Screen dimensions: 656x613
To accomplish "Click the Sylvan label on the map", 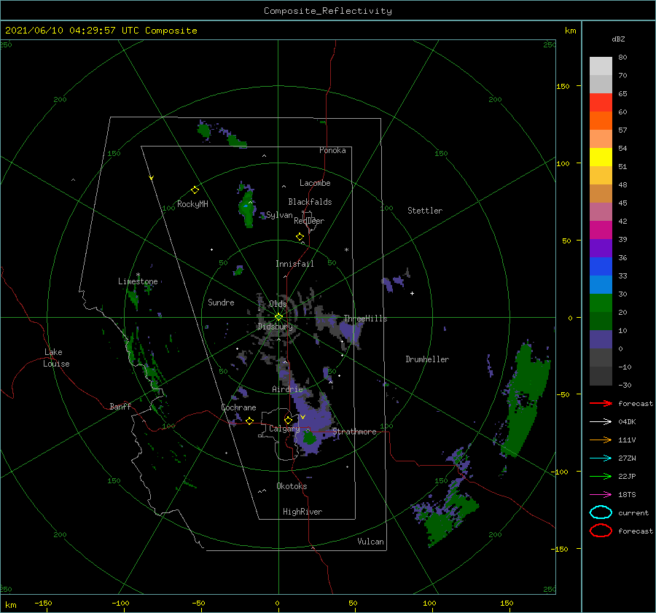I will 279,215.
